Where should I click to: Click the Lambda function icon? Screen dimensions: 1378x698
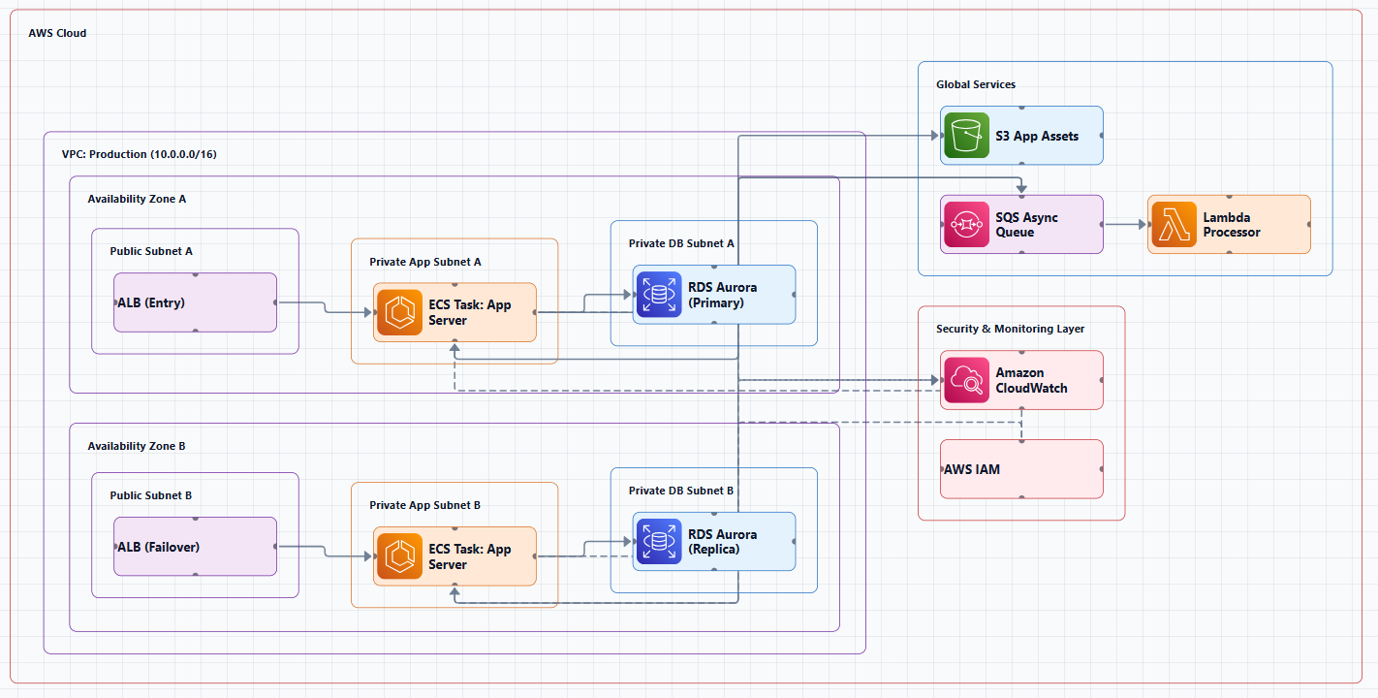(x=1174, y=225)
